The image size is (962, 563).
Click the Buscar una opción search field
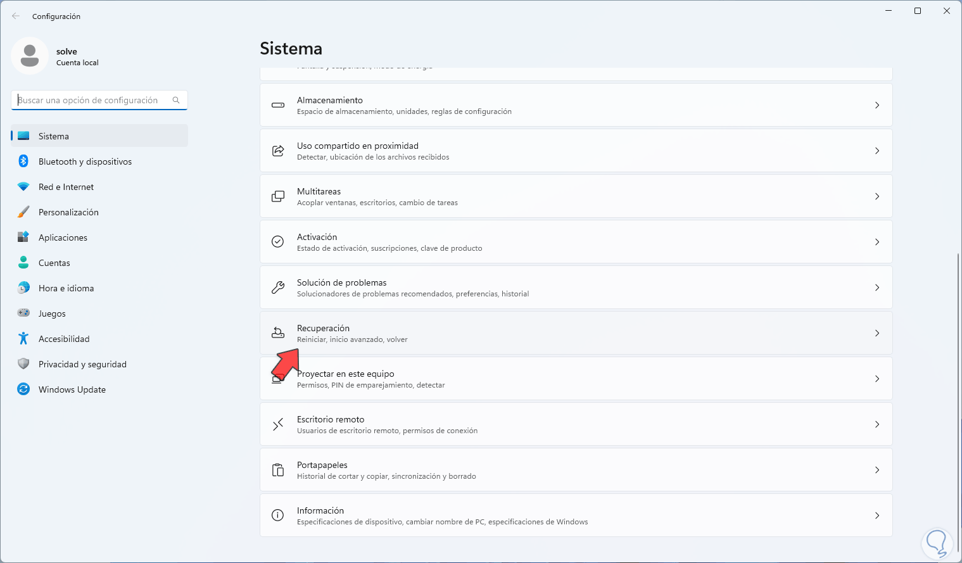click(x=92, y=100)
